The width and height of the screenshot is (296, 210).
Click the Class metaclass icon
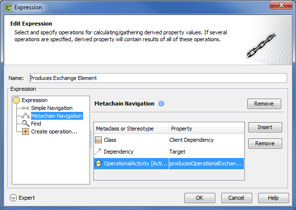point(98,140)
